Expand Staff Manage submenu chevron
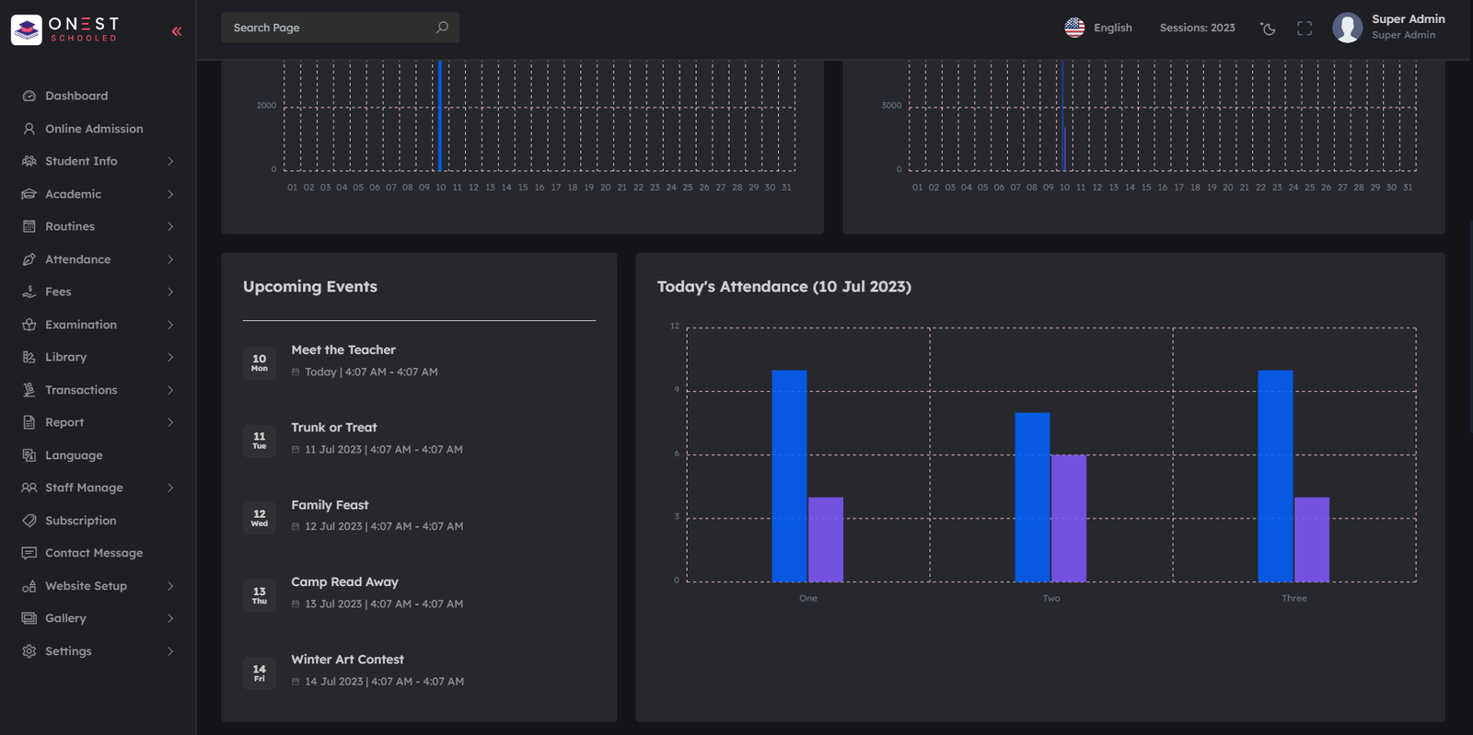This screenshot has width=1473, height=735. [170, 488]
